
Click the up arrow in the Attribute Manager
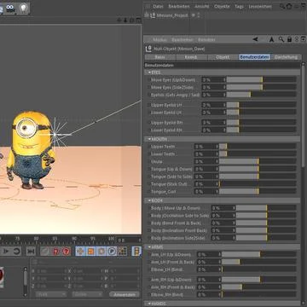(x=272, y=39)
